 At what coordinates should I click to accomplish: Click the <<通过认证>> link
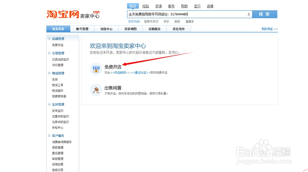(141, 73)
